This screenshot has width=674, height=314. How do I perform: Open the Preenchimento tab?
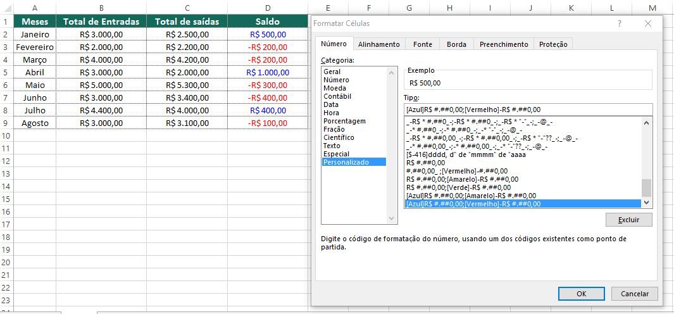coord(503,44)
